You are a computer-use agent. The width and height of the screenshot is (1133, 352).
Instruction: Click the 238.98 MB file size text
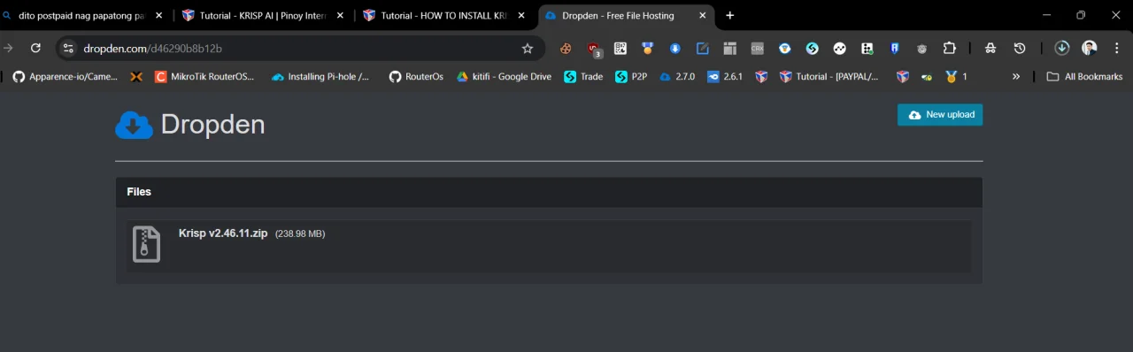300,234
